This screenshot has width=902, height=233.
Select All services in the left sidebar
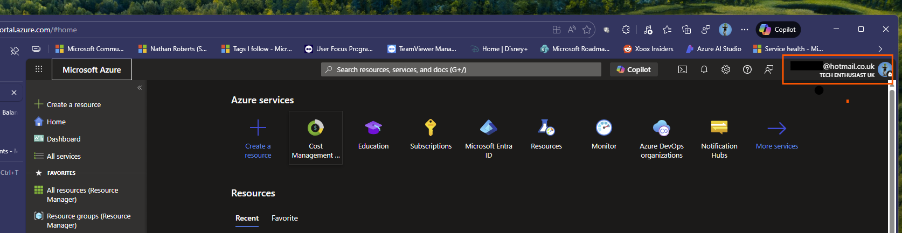[x=57, y=156]
